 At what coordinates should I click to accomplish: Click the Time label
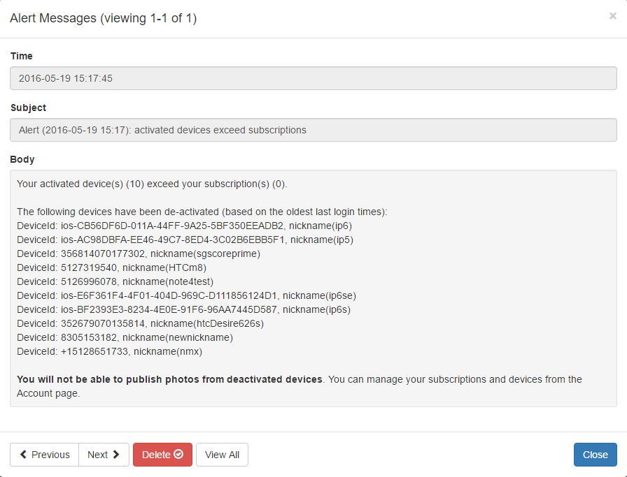coord(21,56)
